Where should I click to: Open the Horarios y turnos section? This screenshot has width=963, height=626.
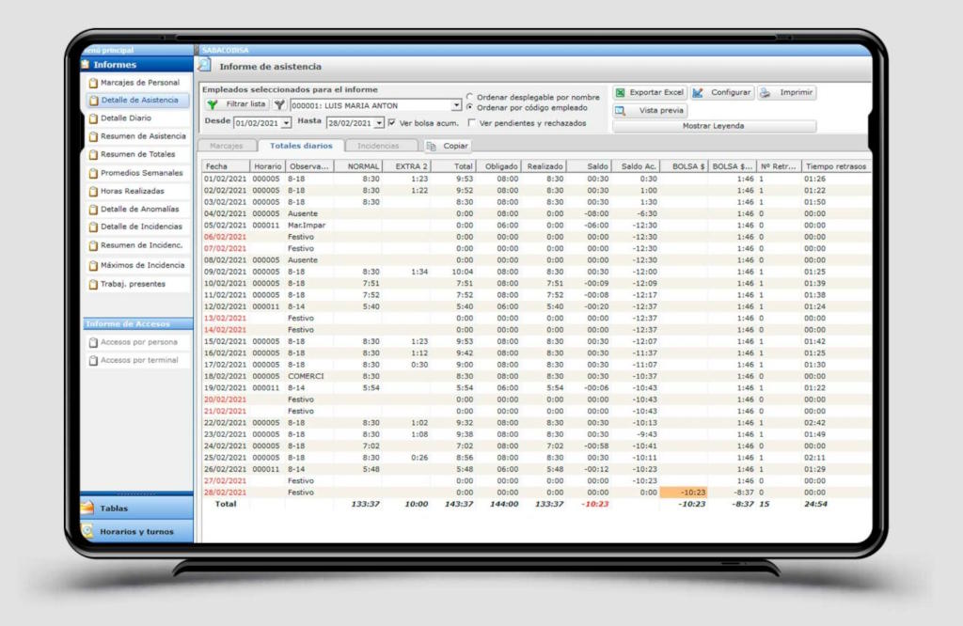(137, 531)
